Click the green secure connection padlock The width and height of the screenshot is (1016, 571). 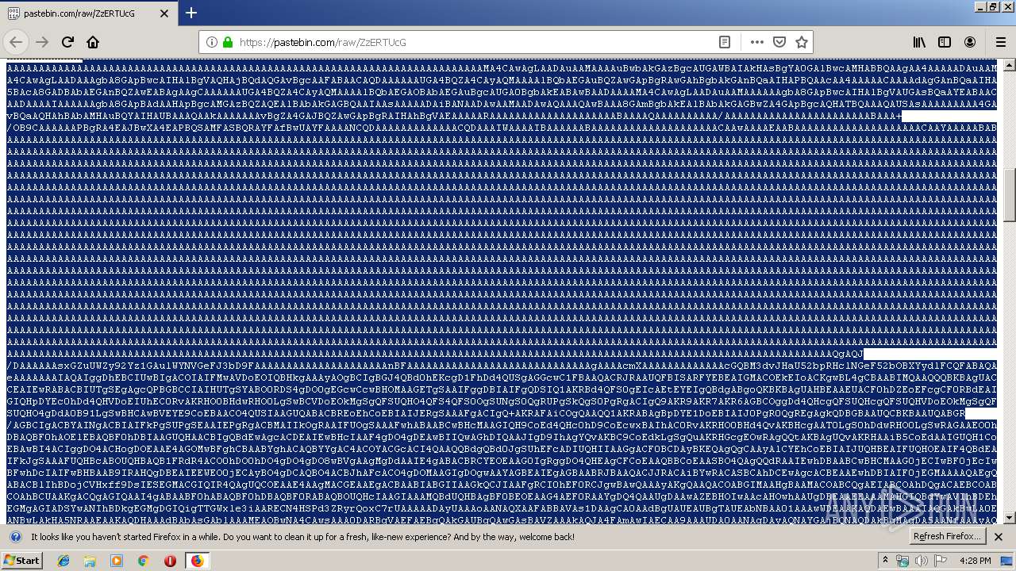[x=228, y=42]
